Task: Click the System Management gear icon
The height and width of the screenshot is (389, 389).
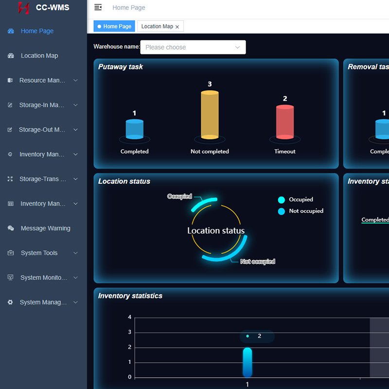Action: 10,302
